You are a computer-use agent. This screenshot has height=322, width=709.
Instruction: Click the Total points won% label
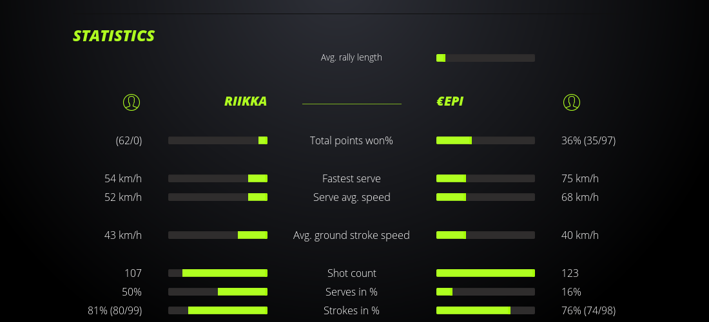351,140
